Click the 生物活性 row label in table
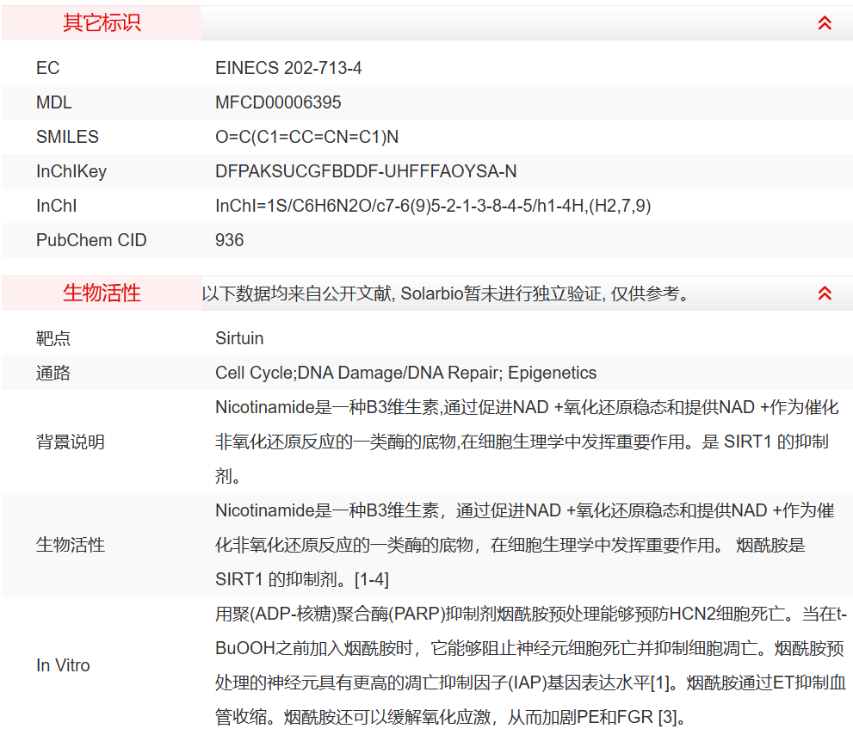This screenshot has height=729, width=853. click(71, 545)
